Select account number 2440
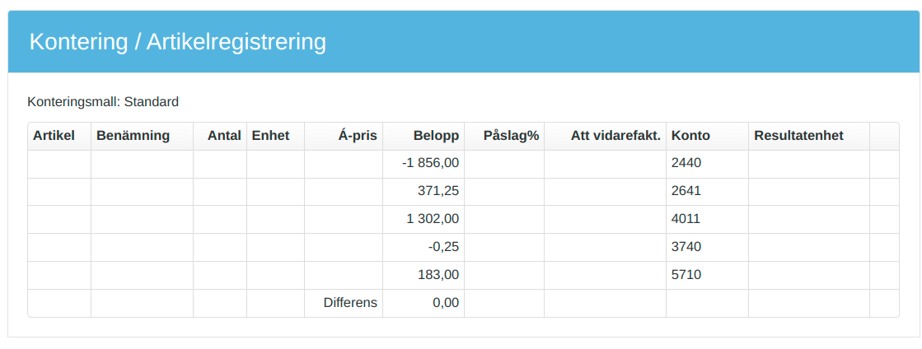 686,163
